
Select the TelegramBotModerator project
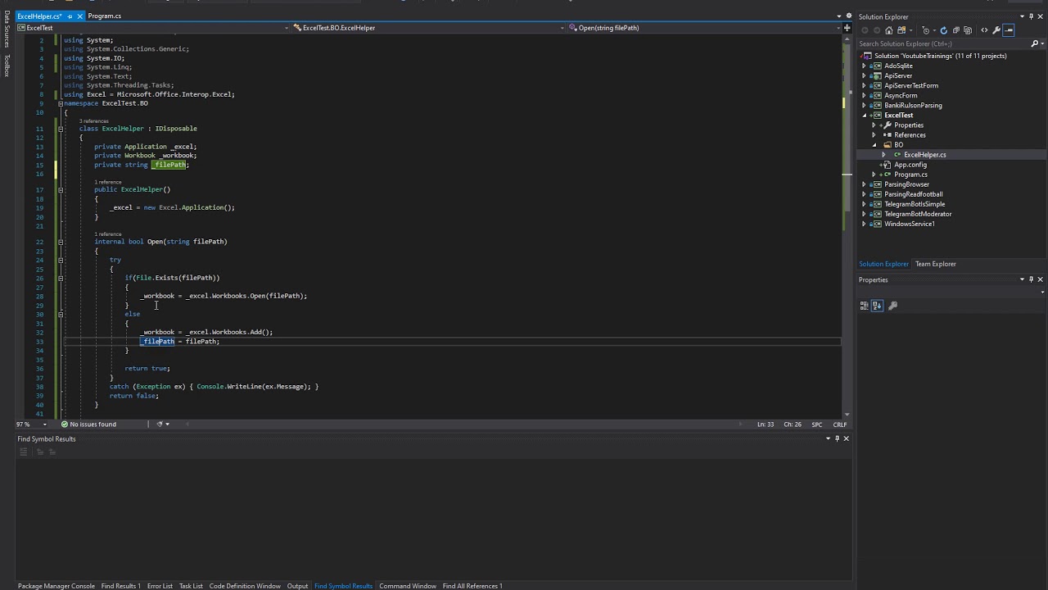pos(918,214)
